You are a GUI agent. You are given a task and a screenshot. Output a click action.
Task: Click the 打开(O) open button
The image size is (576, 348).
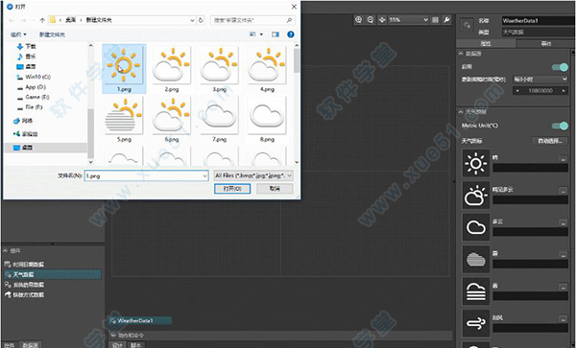(x=232, y=189)
